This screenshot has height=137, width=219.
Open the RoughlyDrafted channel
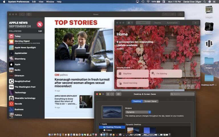[x=26, y=81]
